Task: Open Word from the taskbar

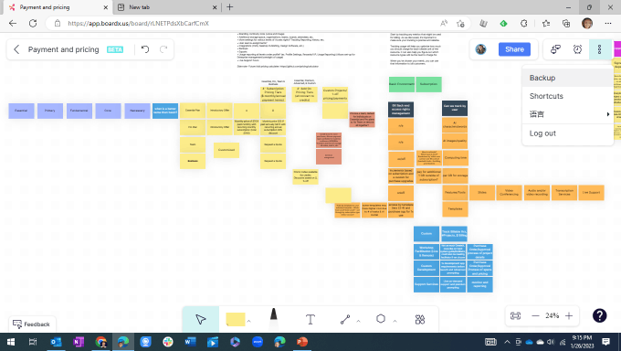Action: 190,342
